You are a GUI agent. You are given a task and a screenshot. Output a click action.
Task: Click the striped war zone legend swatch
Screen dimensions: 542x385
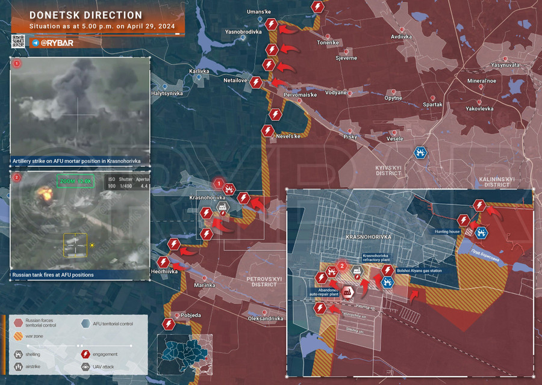pos(19,336)
